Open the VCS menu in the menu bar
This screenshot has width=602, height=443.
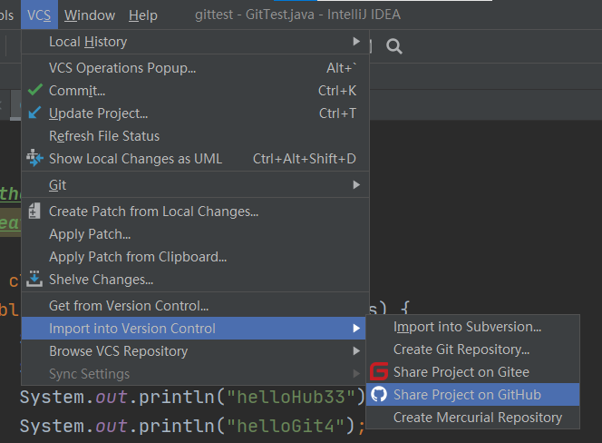(39, 15)
